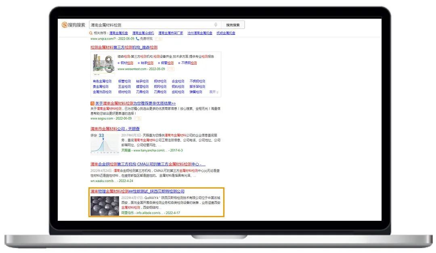
Task: Open related search 渭南金属冷焊机
Action: 143,33
